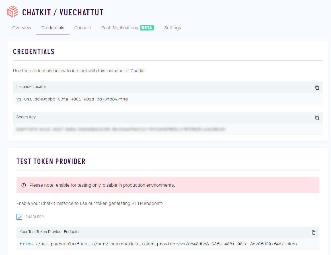Click the instance locator string v1:us1:dd40dbb8
Screen dimensions: 331x255
(x=72, y=99)
